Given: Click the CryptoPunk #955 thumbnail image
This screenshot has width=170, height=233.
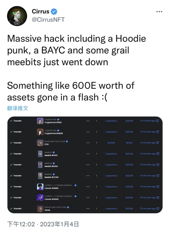Looking at the screenshot, I should (40, 121).
